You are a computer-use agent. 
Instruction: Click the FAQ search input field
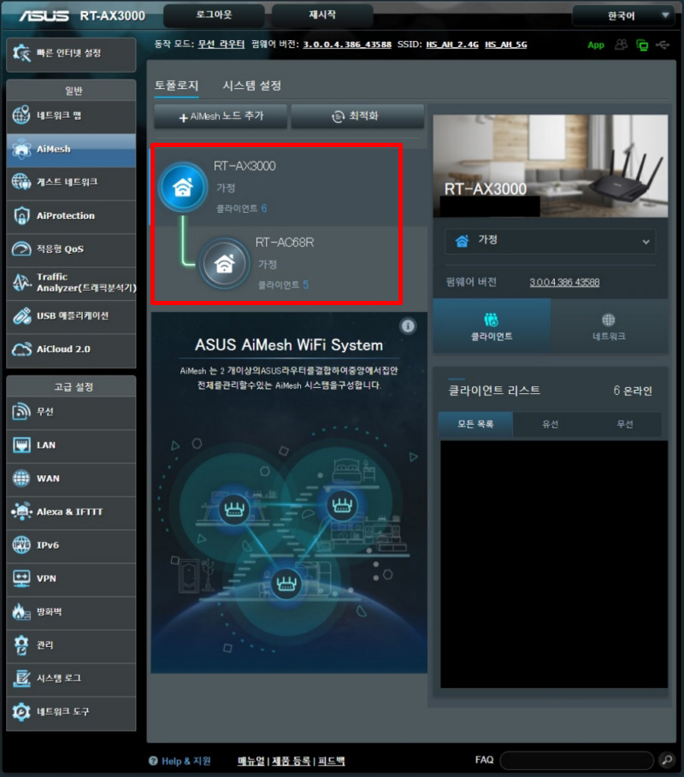point(577,760)
